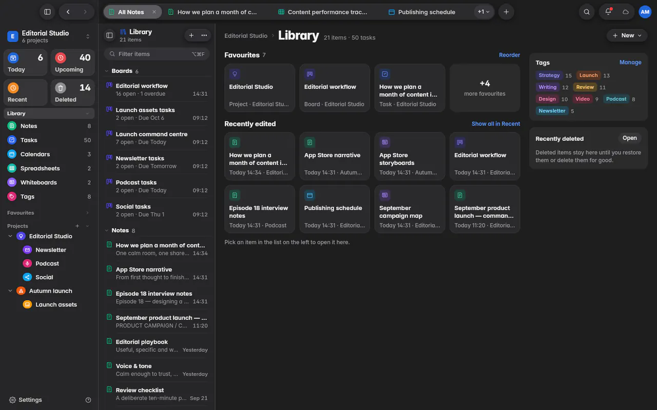The image size is (657, 410).
Task: Toggle the list panel icon beside Library
Action: tap(109, 35)
